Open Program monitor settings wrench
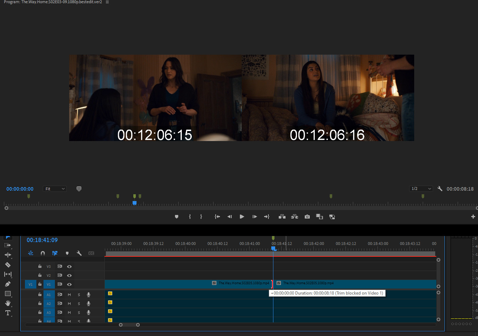The width and height of the screenshot is (478, 336). (440, 189)
